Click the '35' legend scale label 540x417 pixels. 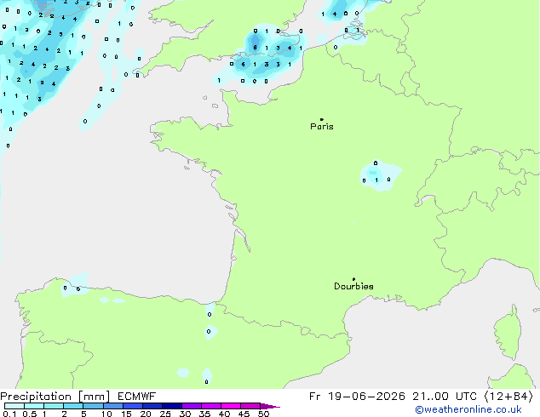click(x=204, y=414)
